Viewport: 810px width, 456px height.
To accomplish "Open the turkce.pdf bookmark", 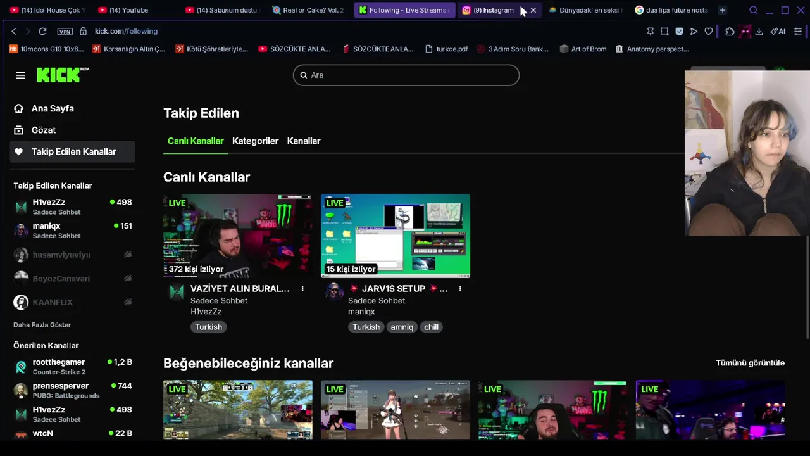I will 446,49.
